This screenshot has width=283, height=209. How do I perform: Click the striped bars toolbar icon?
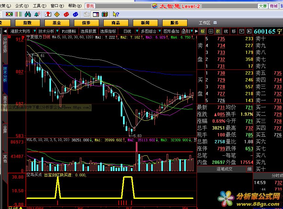[18, 14]
